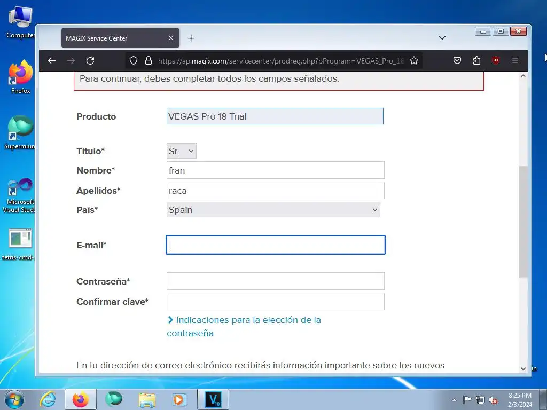Click the uBlock Origin toolbar icon
Viewport: 547px width, 410px height.
(x=495, y=60)
